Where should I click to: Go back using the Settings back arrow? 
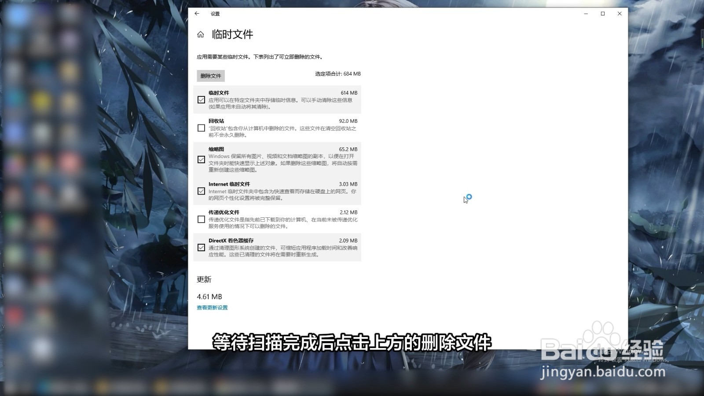tap(197, 14)
